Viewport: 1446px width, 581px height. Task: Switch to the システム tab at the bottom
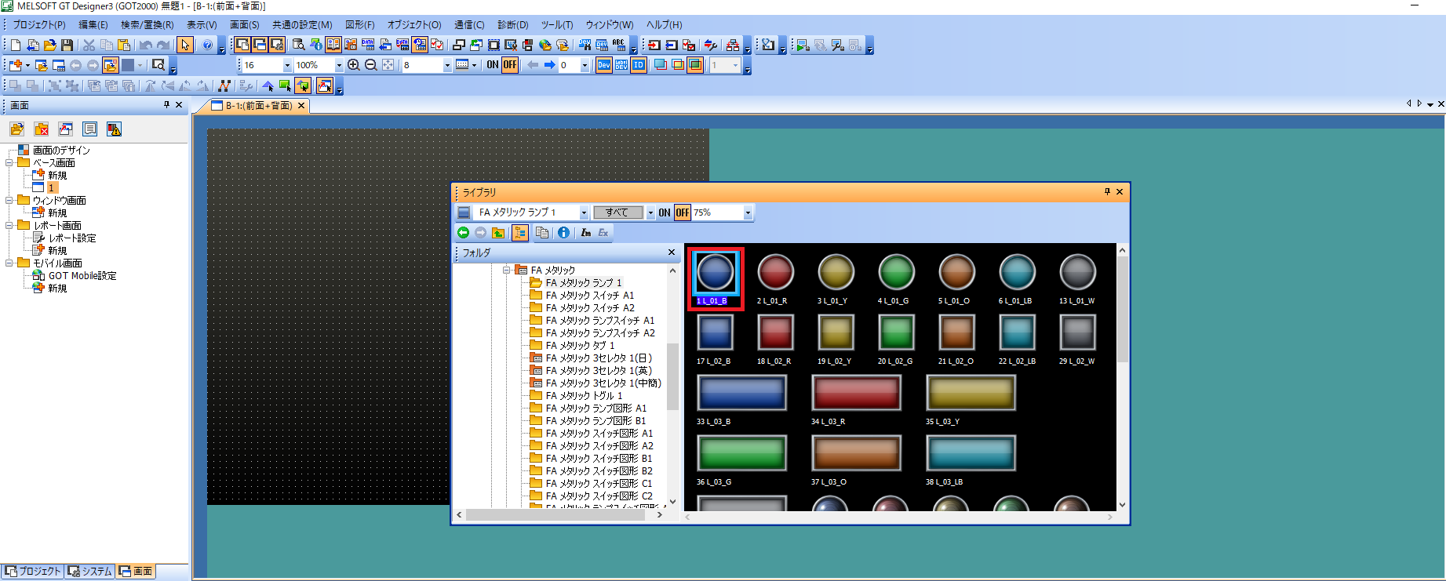tap(91, 572)
